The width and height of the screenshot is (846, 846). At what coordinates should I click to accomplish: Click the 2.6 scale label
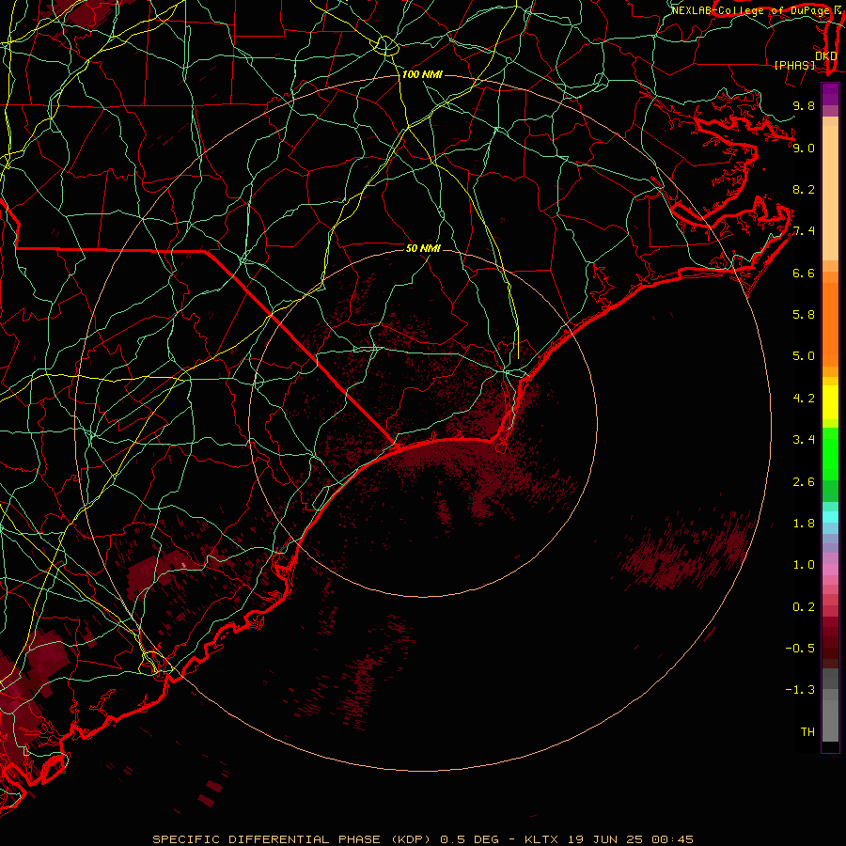[x=804, y=482]
